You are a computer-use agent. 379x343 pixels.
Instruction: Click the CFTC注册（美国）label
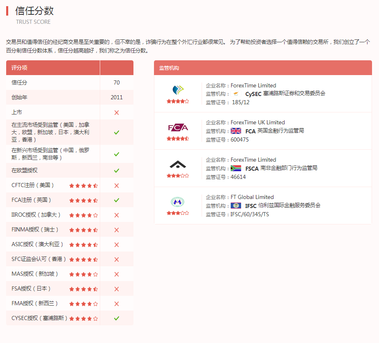[x=32, y=185]
